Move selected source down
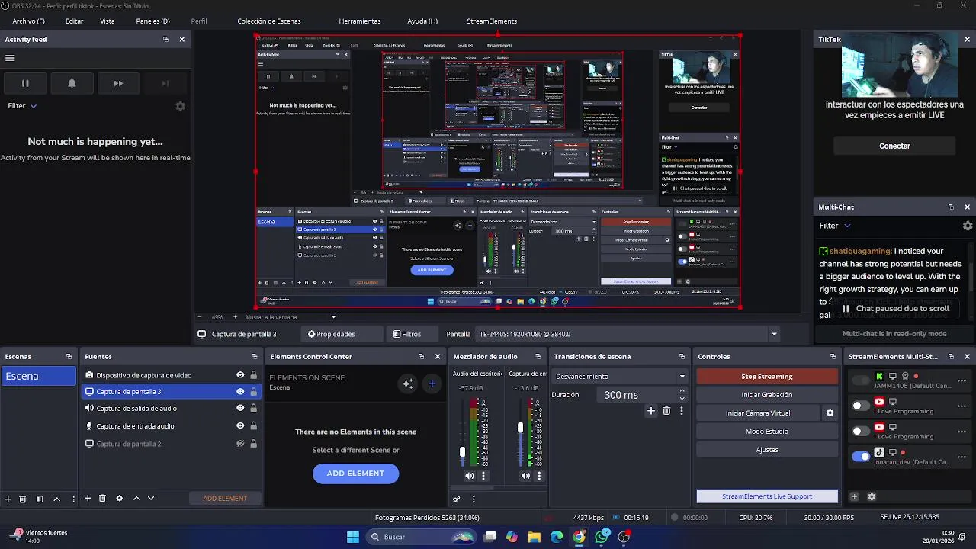This screenshot has height=549, width=976. point(151,499)
